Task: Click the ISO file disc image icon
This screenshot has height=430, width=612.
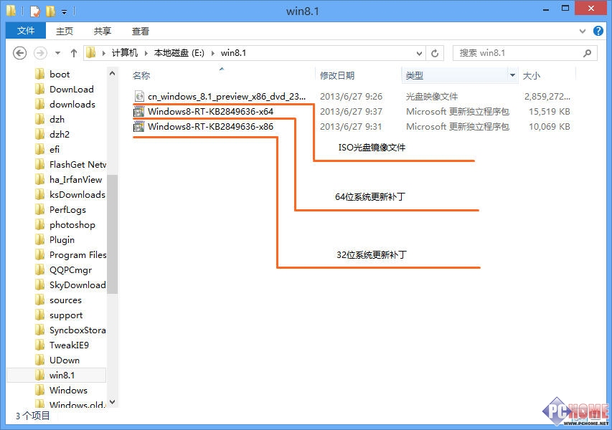Action: [139, 96]
